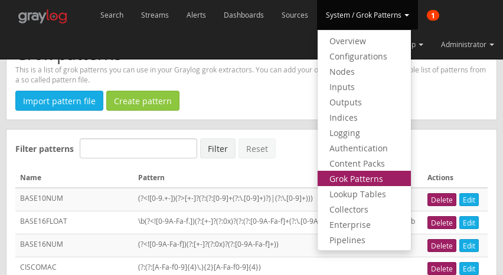Click the Import pattern file button

coord(59,101)
